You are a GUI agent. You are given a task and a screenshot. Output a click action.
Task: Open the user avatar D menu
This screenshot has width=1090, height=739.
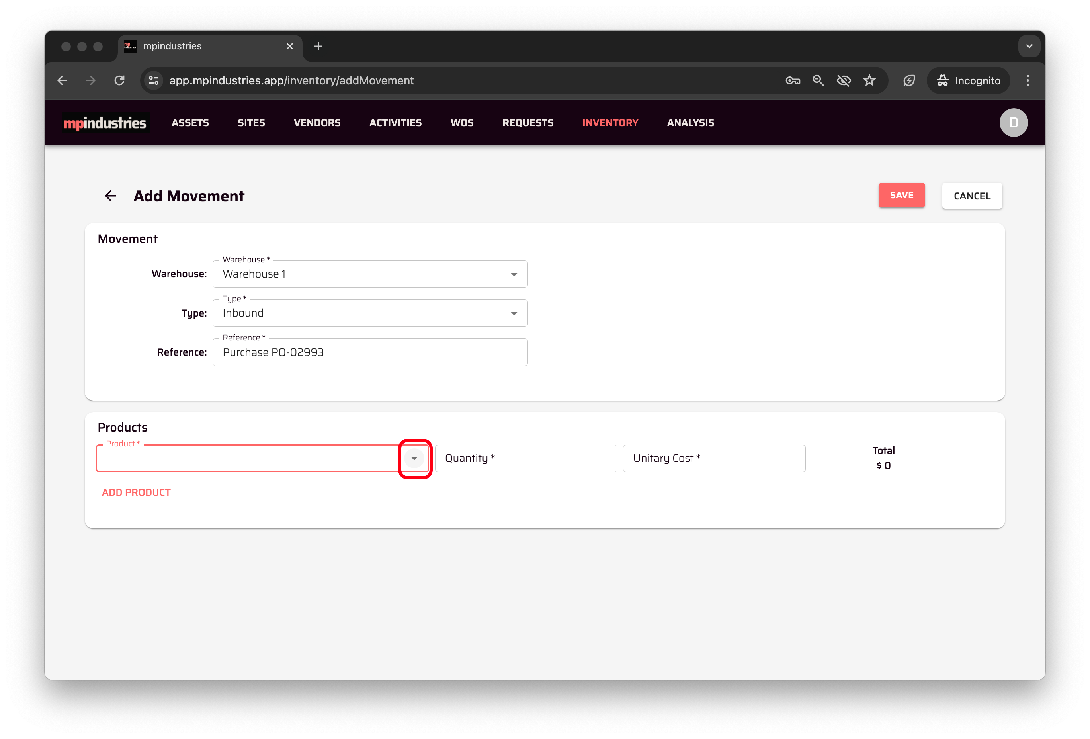(1013, 123)
